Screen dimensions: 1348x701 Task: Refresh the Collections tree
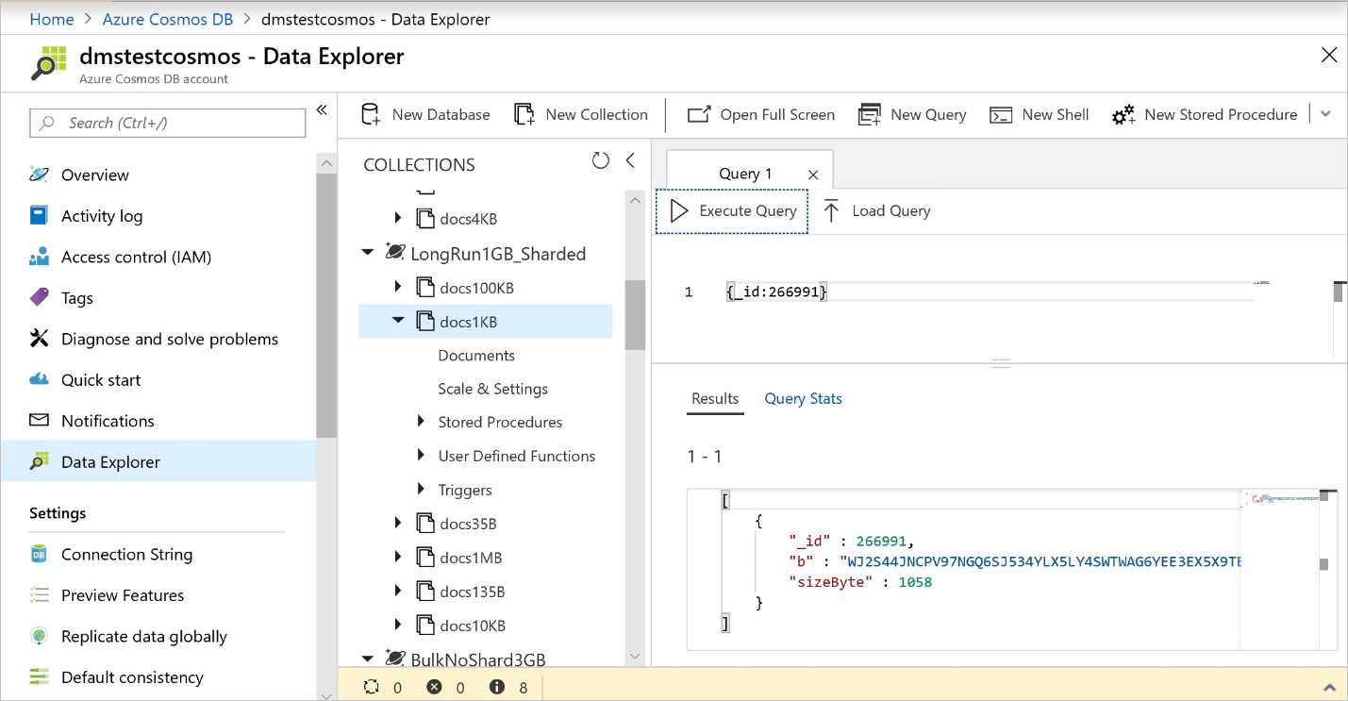coord(601,160)
